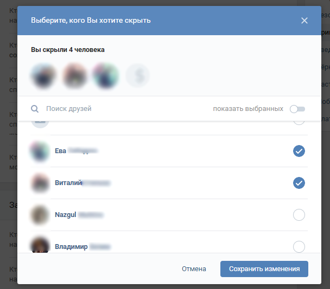The width and height of the screenshot is (330, 289).
Task: Remove fourth grey hidden-person avatar
Action: (x=138, y=76)
